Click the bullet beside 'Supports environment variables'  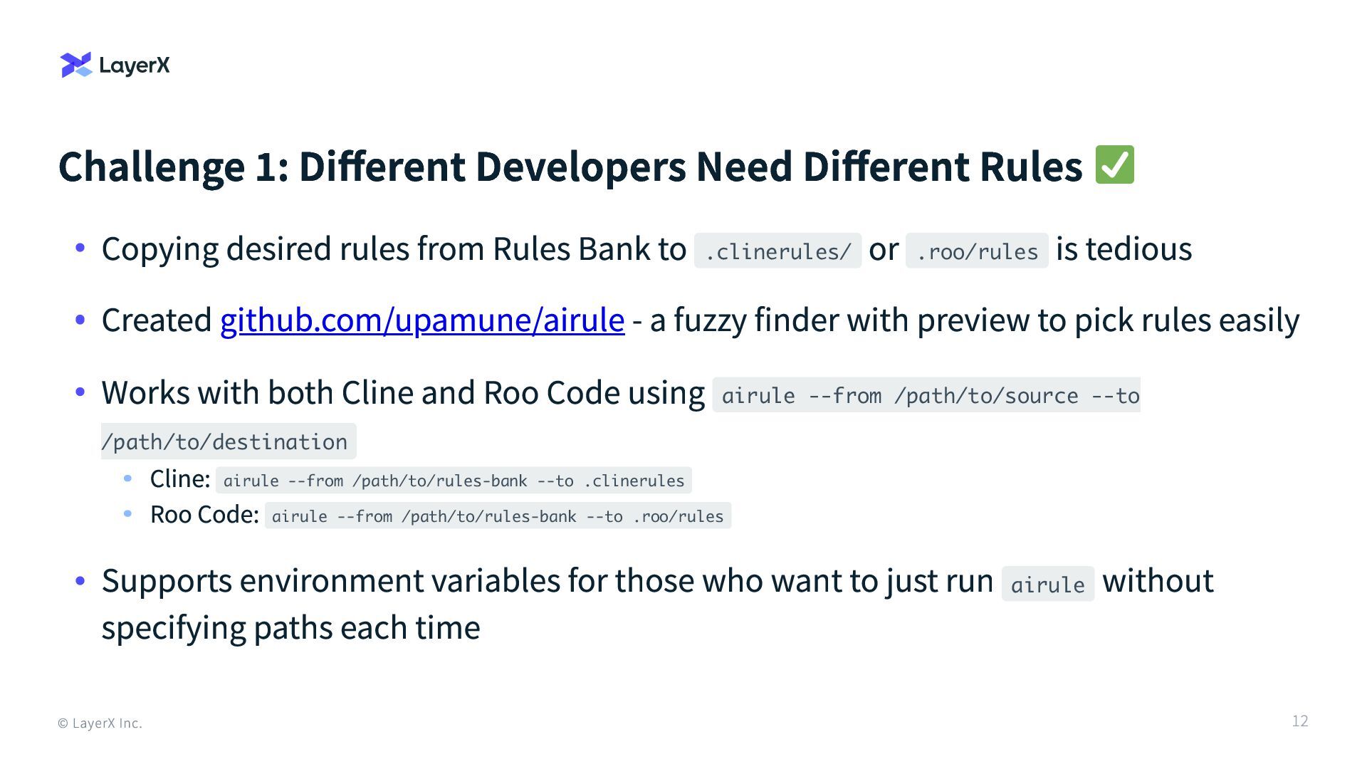tap(80, 581)
